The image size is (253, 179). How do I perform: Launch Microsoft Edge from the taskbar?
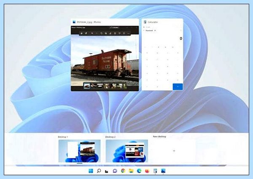point(139,171)
